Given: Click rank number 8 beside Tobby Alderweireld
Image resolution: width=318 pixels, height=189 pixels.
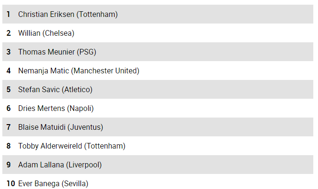Looking at the screenshot, I should coord(8,146).
